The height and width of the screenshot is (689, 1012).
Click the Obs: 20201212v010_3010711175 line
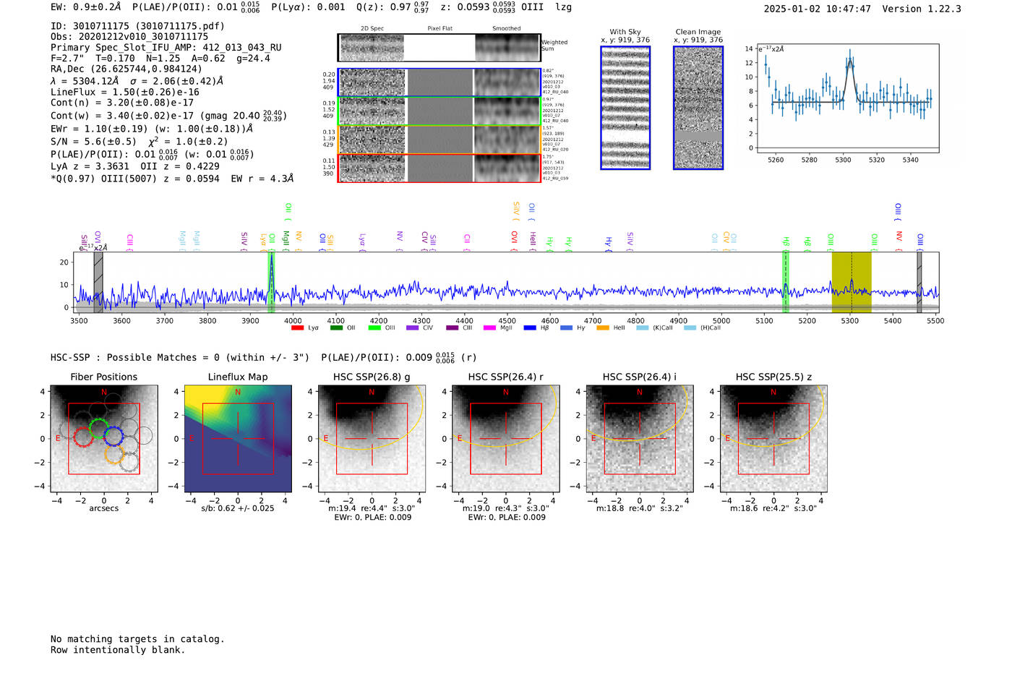[x=129, y=37]
